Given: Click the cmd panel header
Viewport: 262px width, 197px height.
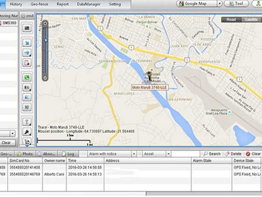Looking at the screenshot, I should (27, 16).
